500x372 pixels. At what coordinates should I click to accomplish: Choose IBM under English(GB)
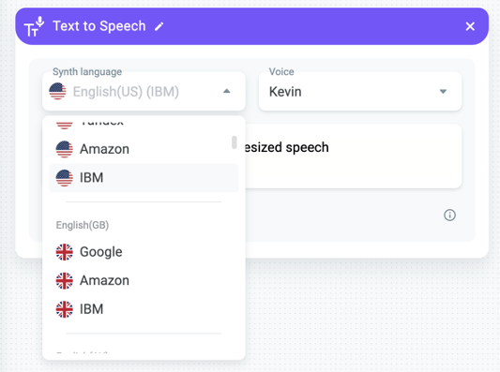(144, 309)
